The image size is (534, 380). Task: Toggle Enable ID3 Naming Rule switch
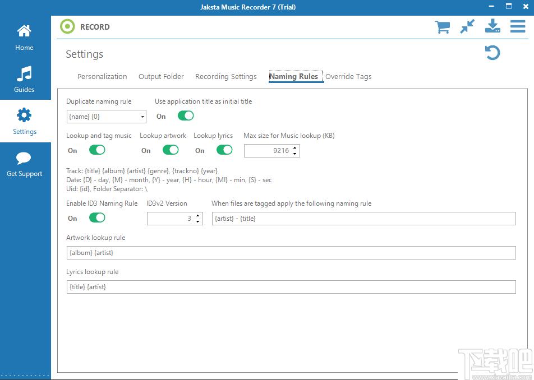tap(97, 217)
